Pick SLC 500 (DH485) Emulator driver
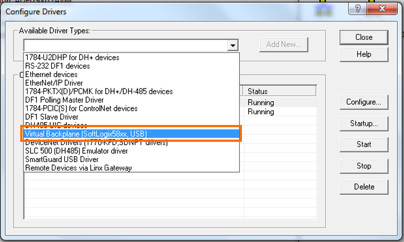 132,151
